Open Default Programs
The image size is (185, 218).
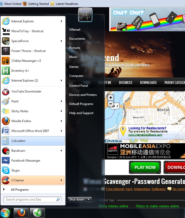coord(81,104)
